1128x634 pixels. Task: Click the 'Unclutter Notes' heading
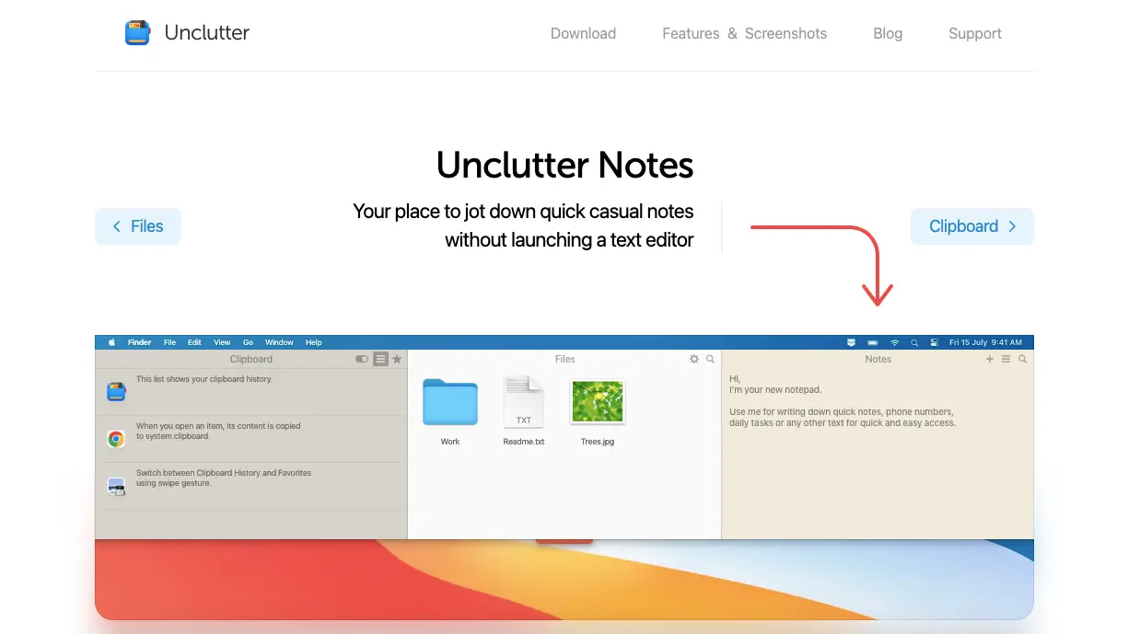coord(564,166)
